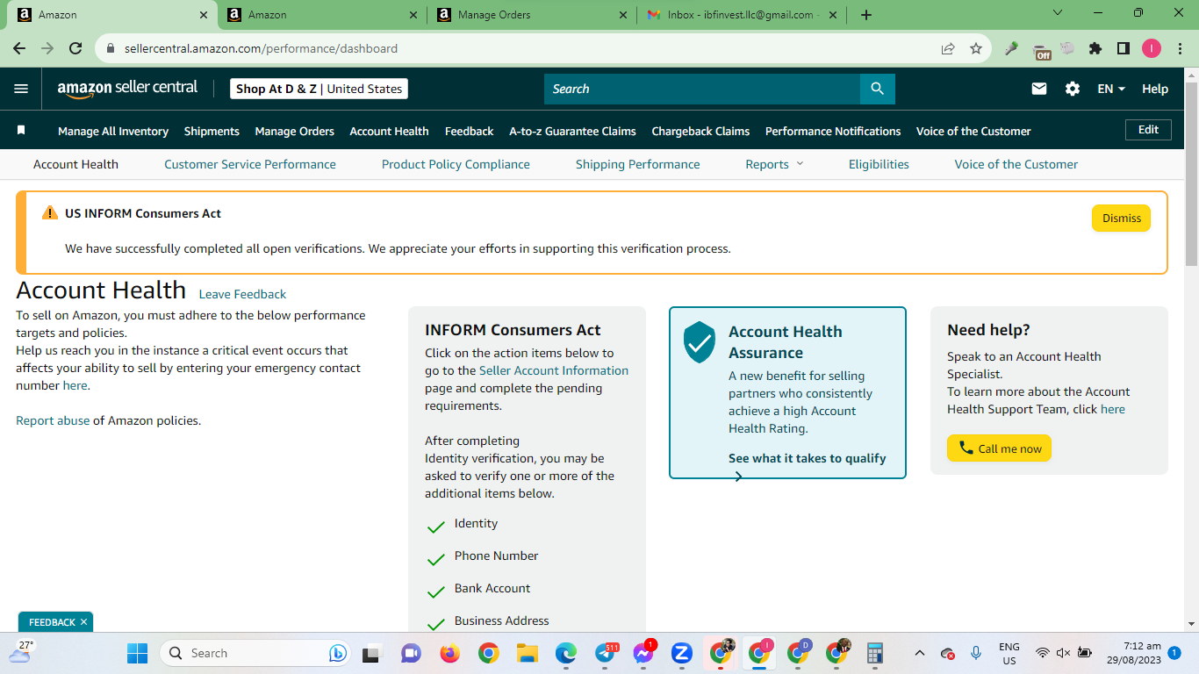
Task: Open the settings gear icon
Action: coord(1073,89)
